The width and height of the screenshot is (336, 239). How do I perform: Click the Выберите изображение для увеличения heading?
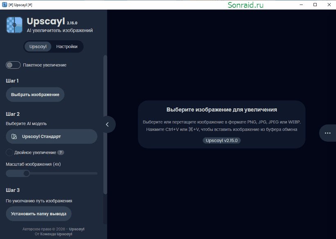point(222,110)
